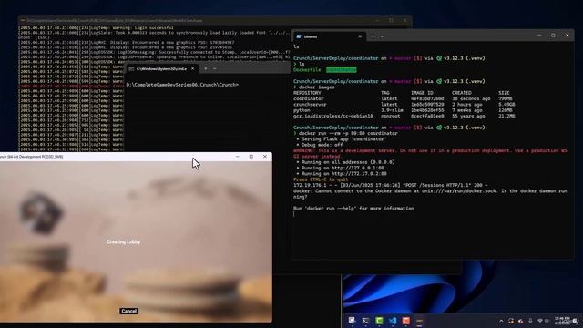Click the green highlighted coordinator directory in ls output
Viewport: 583px width, 328px height.
(x=342, y=70)
